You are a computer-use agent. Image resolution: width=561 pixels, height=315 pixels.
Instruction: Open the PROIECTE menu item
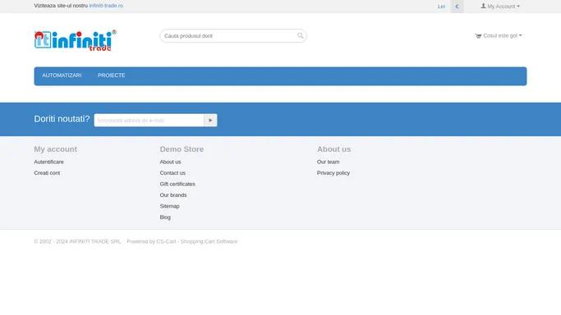click(x=111, y=75)
